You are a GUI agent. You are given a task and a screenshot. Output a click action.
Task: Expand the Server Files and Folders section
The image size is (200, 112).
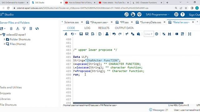pyautogui.click(x=15, y=23)
